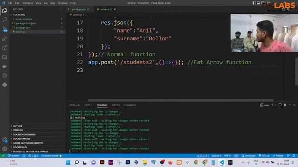This screenshot has width=298, height=167.
Task: Synchronize changes icon in status bar
Action: [24, 156]
